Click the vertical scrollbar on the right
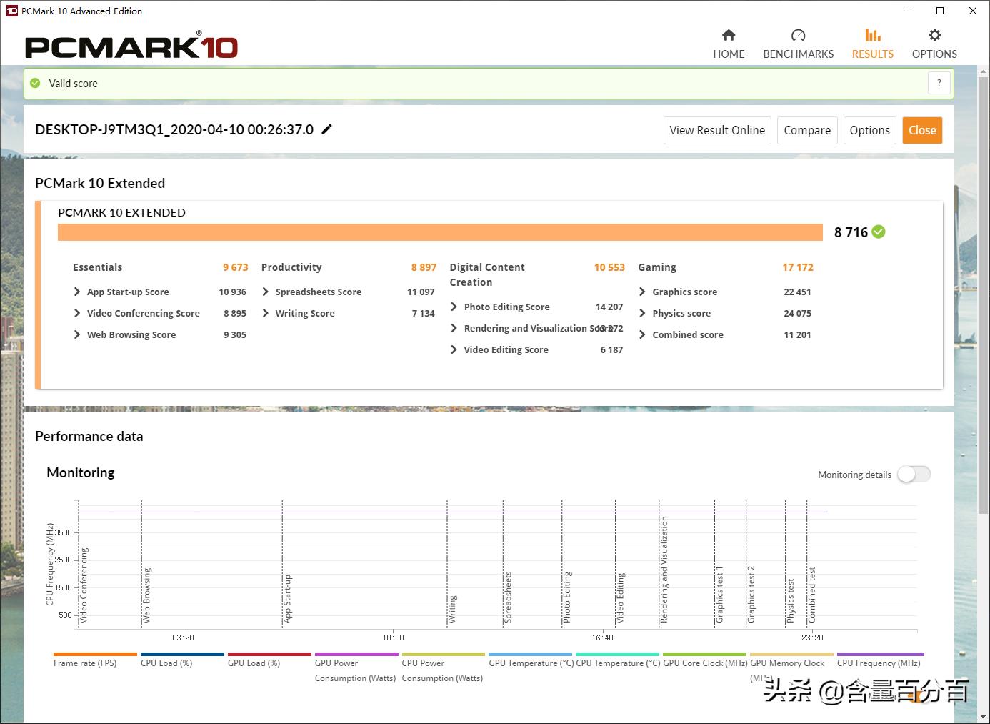990x724 pixels. [x=983, y=286]
